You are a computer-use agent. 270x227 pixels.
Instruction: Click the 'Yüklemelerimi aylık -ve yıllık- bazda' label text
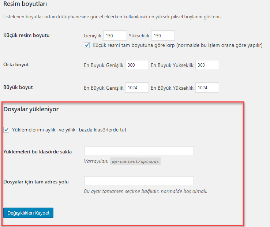[x=70, y=130]
